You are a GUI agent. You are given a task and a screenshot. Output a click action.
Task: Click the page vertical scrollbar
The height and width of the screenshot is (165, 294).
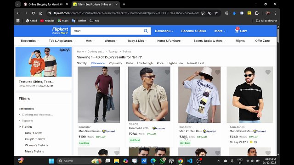pyautogui.click(x=278, y=36)
